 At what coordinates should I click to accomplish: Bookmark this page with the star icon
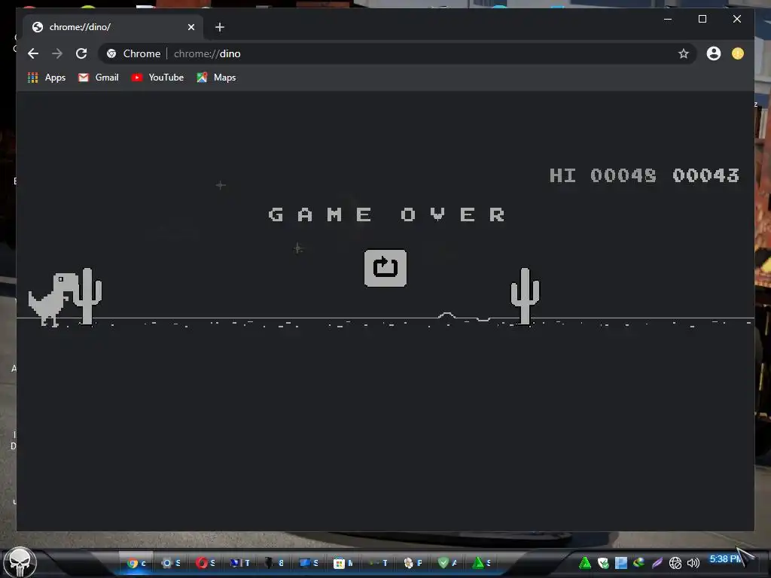point(683,53)
